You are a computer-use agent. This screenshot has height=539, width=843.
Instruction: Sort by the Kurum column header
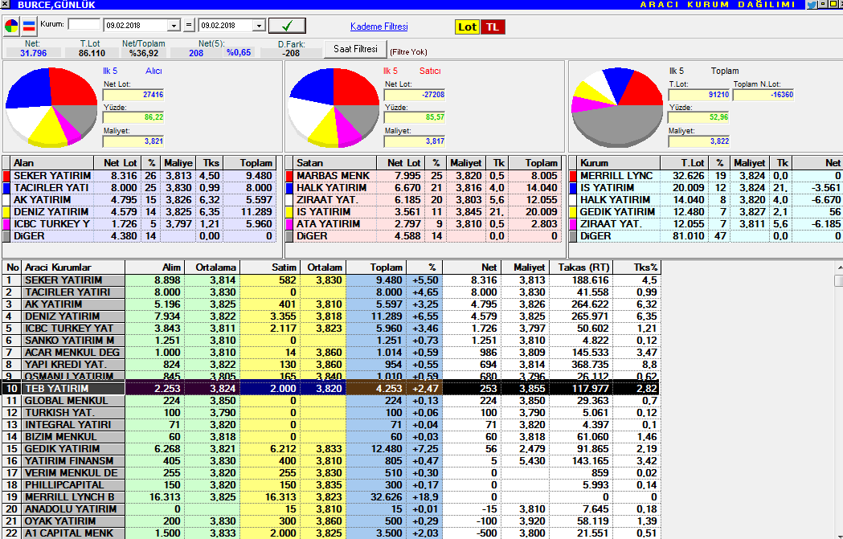point(619,163)
